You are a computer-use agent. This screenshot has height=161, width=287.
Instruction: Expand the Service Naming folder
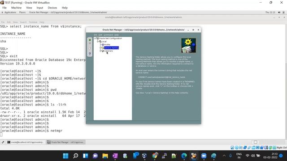pyautogui.click(x=100, y=48)
